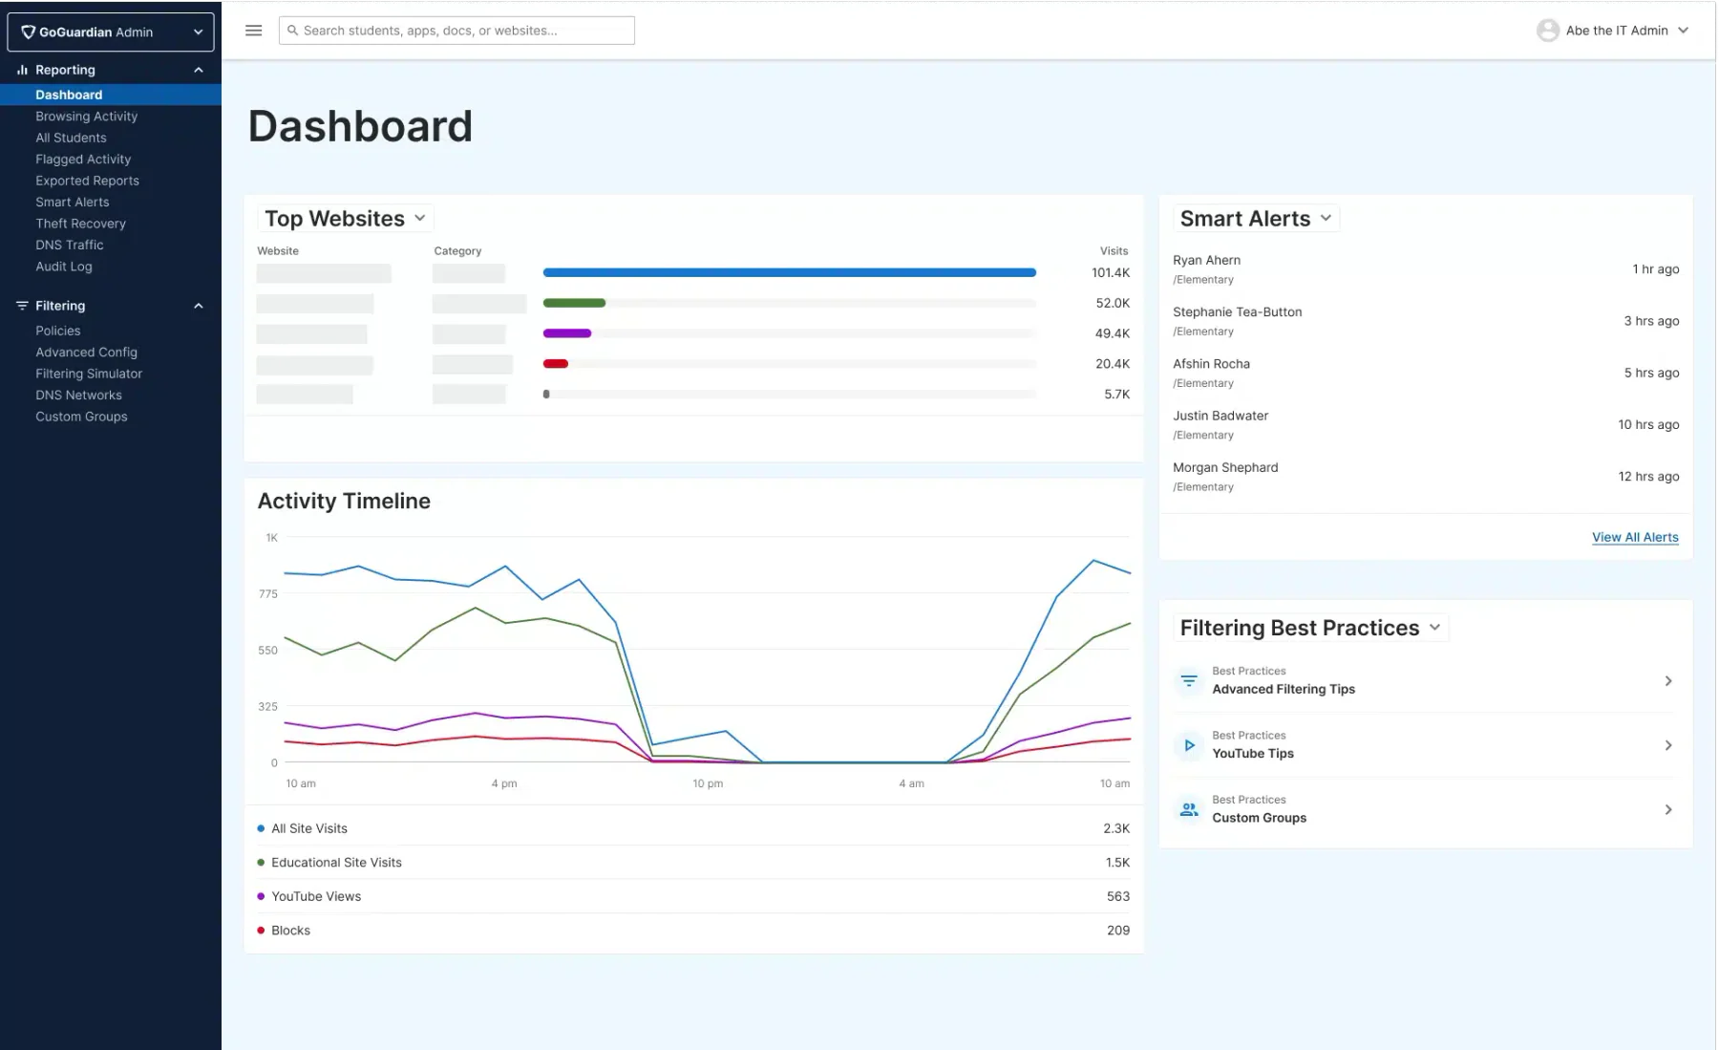Click the user avatar icon
The width and height of the screenshot is (1719, 1050).
point(1547,31)
